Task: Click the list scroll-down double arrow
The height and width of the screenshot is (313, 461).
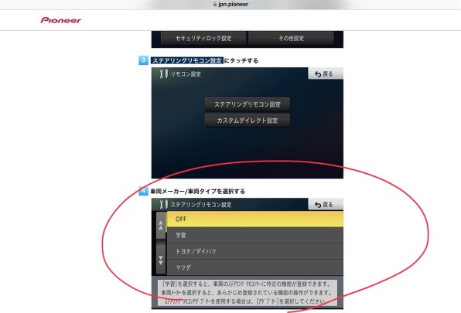Action: click(161, 260)
